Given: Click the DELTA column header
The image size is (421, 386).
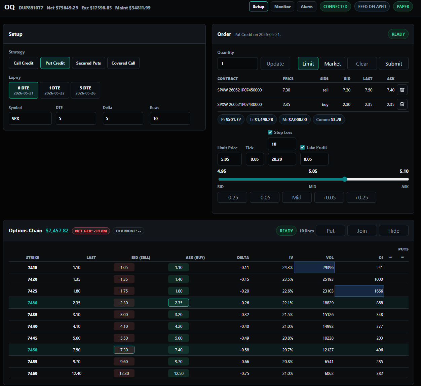Looking at the screenshot, I should tap(243, 258).
